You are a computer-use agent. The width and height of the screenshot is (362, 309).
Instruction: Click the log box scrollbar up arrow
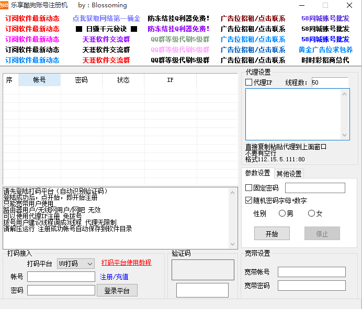(234, 192)
